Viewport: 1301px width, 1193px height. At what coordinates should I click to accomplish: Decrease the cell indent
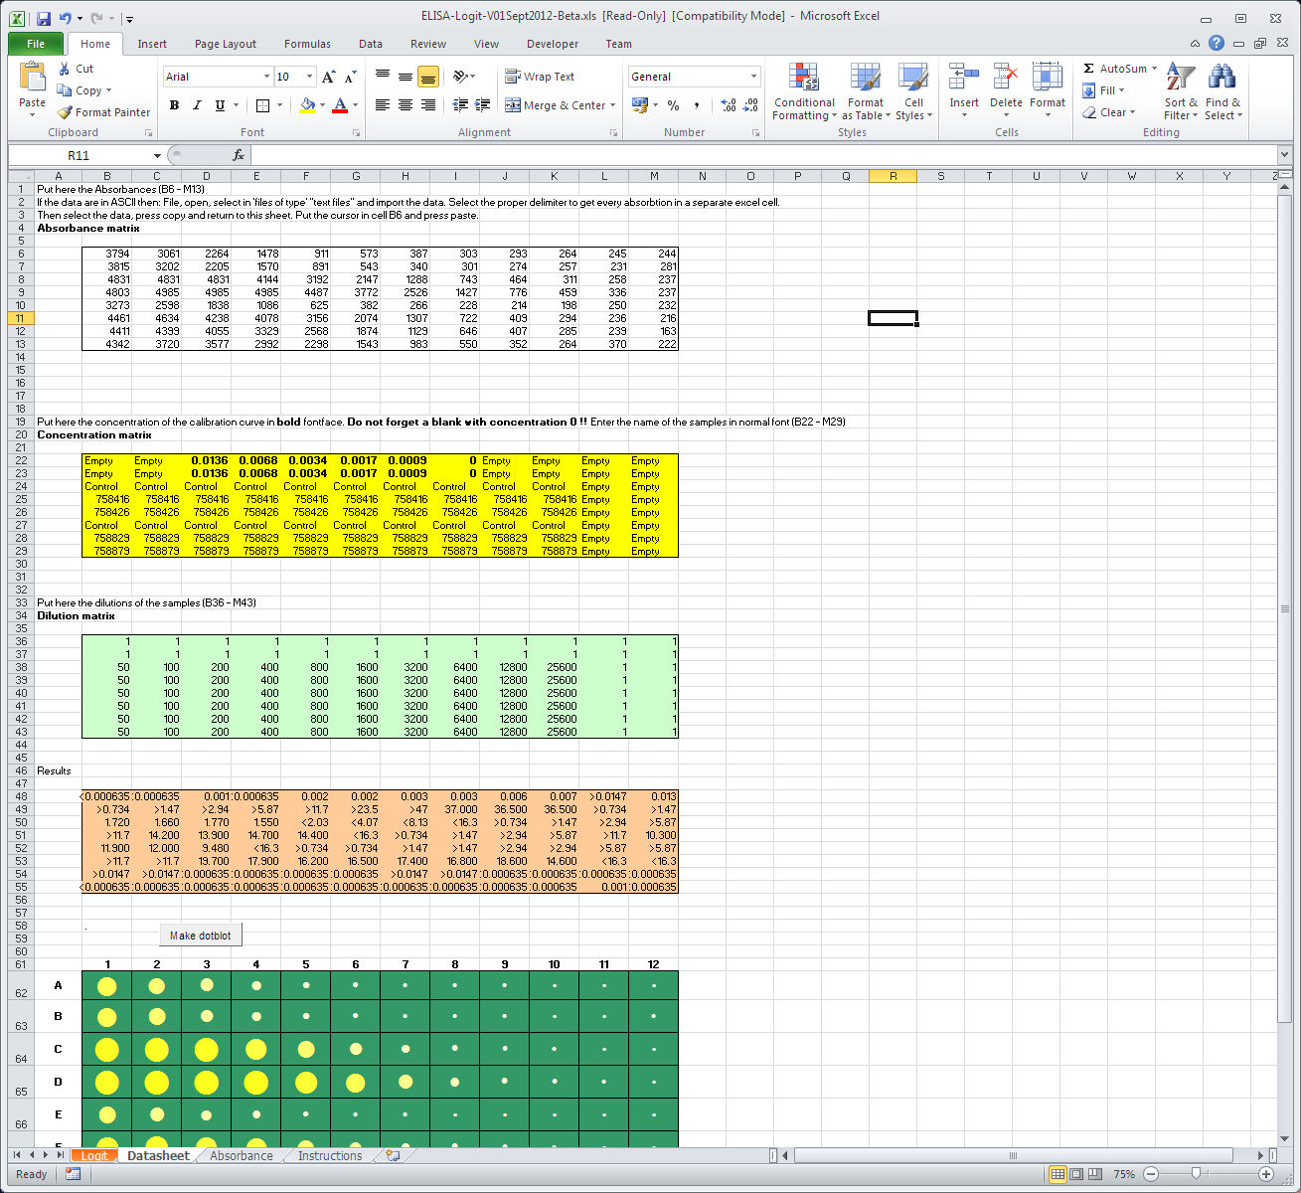coord(460,104)
